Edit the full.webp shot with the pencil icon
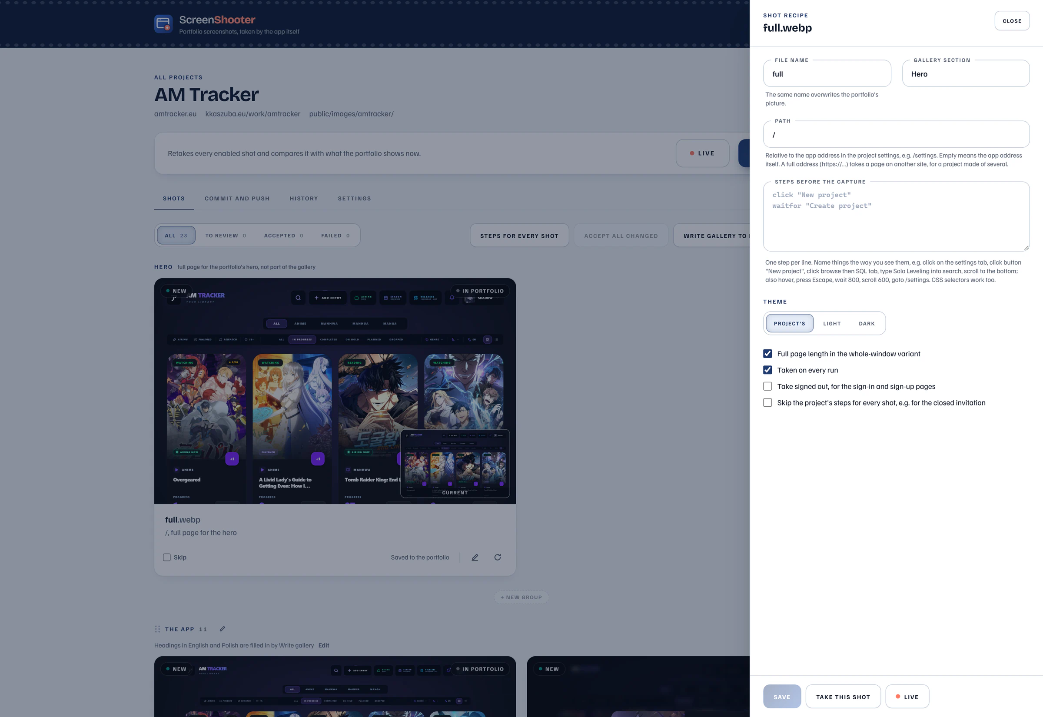 click(x=475, y=557)
